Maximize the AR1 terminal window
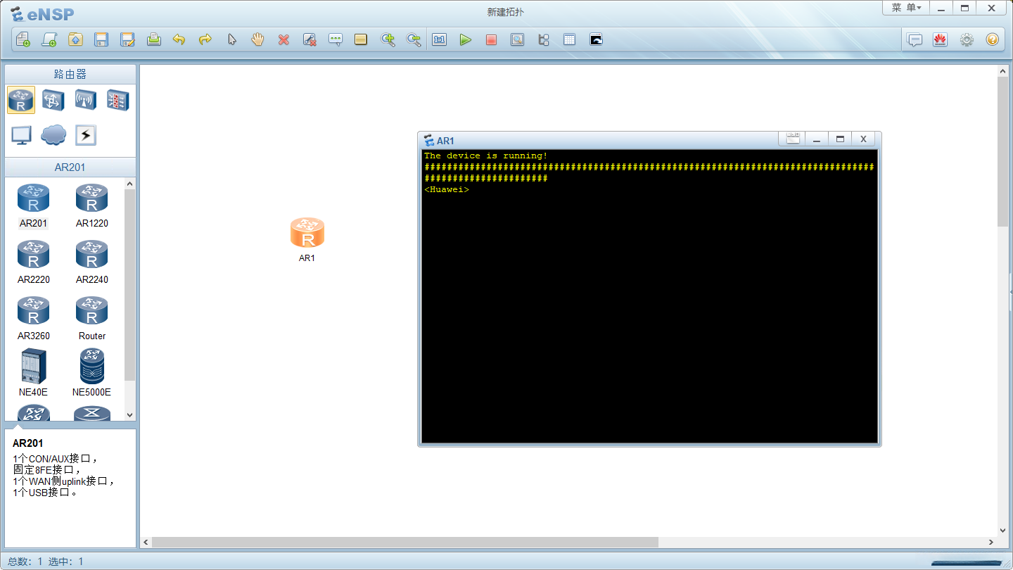The width and height of the screenshot is (1013, 570). tap(840, 139)
